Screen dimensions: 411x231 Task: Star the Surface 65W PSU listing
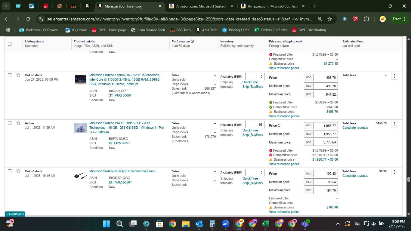pos(18,171)
